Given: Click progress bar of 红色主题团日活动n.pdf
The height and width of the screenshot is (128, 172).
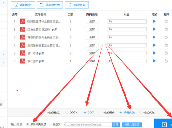Looking at the screenshot, I should coord(127,29).
